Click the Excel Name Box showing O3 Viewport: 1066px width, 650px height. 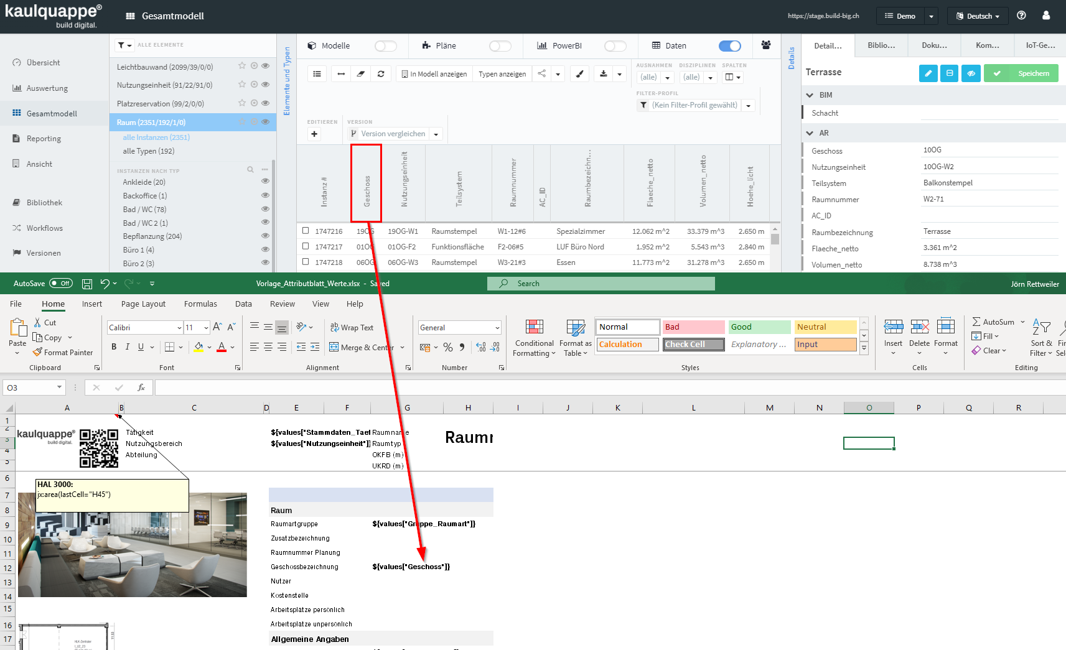pyautogui.click(x=34, y=388)
